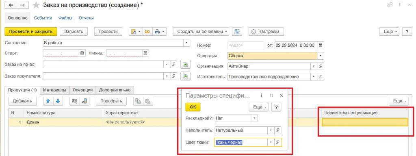
Task: Expand the Состояние dropdown
Action: (x=187, y=43)
